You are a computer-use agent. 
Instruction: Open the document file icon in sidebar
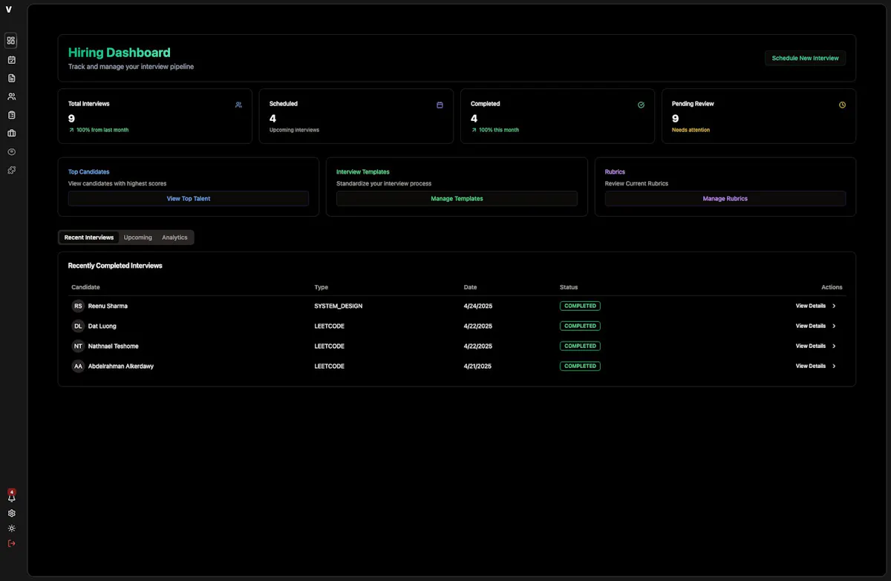tap(11, 78)
